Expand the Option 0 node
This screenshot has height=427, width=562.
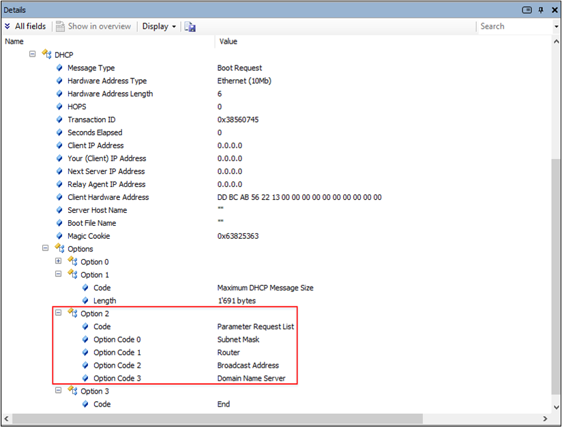point(58,262)
